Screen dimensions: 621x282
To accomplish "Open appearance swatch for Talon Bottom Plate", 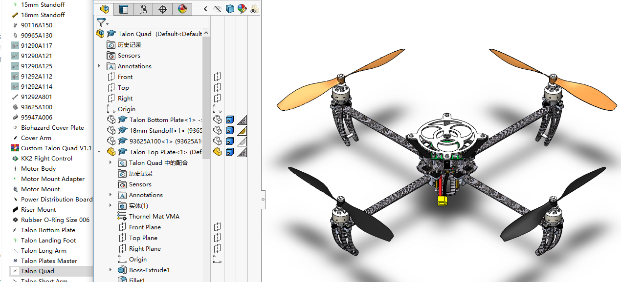I will tap(242, 120).
